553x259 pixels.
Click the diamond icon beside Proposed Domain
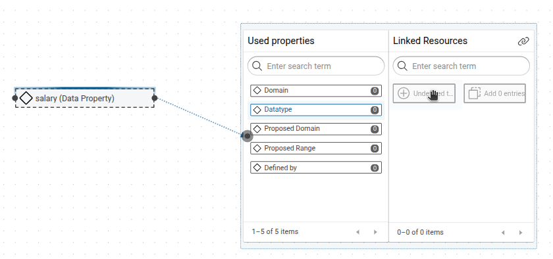pyautogui.click(x=257, y=129)
